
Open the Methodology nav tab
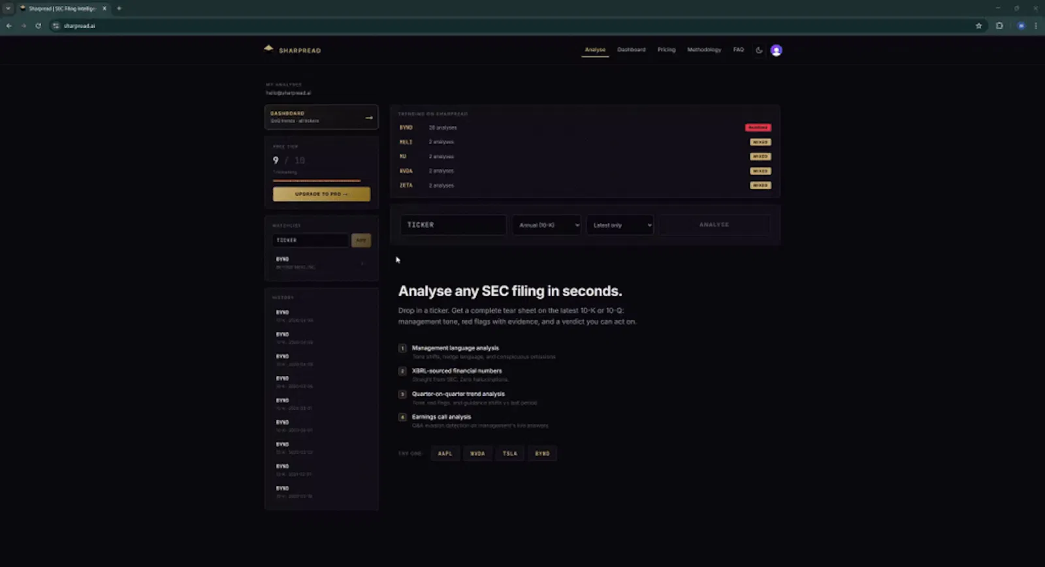[704, 50]
